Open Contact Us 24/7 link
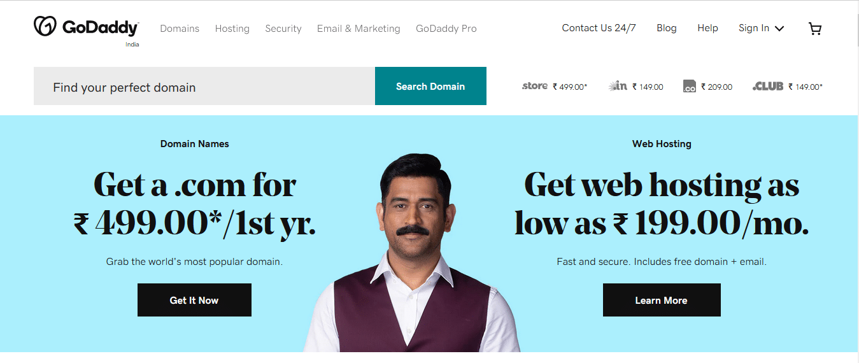This screenshot has height=363, width=859. coord(599,28)
